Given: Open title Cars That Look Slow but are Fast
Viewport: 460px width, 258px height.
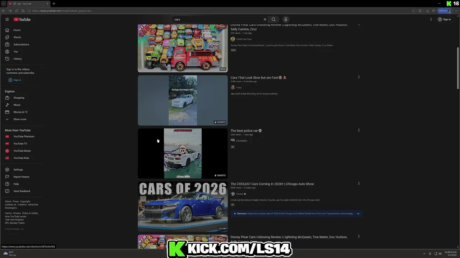Looking at the screenshot, I should (x=258, y=77).
